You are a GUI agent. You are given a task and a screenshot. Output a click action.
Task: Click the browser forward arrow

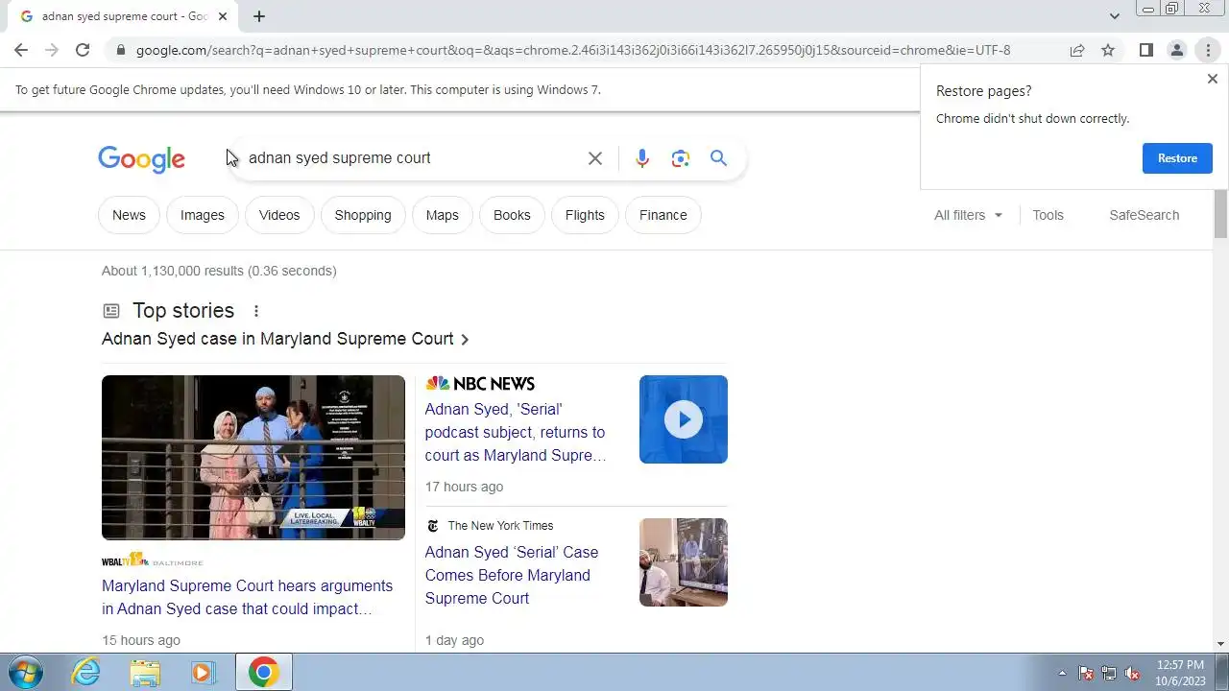pos(52,50)
